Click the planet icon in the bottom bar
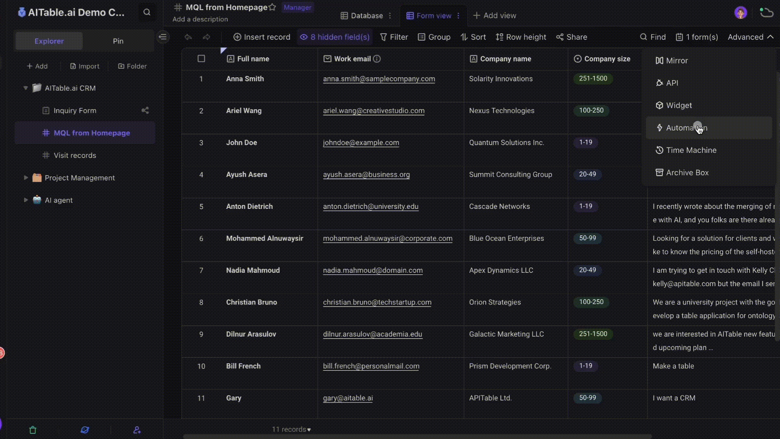Image resolution: width=780 pixels, height=439 pixels. [84, 430]
